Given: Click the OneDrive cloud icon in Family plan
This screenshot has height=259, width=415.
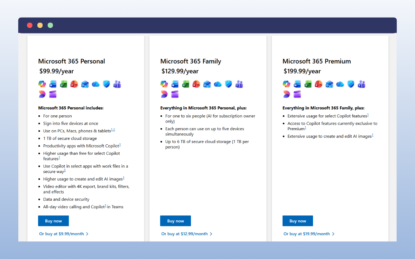Looking at the screenshot, I should click(x=218, y=84).
